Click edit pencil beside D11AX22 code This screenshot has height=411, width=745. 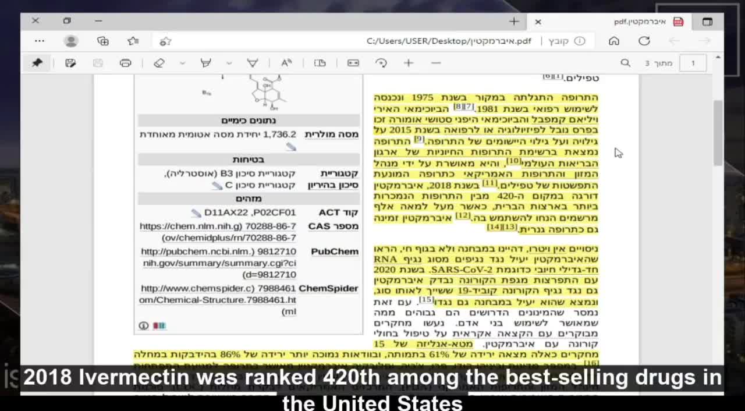click(x=196, y=214)
